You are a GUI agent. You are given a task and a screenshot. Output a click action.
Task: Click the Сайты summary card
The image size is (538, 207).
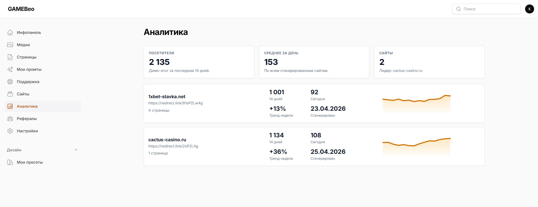point(429,62)
